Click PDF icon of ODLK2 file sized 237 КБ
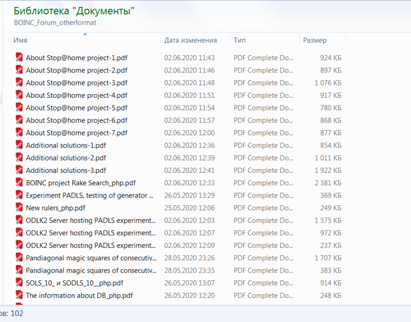The width and height of the screenshot is (411, 322). [x=19, y=245]
